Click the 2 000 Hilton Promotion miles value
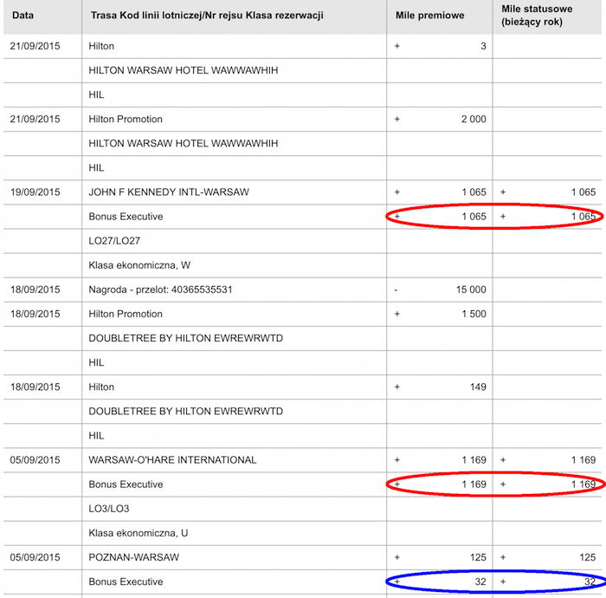The width and height of the screenshot is (606, 598). 474,119
